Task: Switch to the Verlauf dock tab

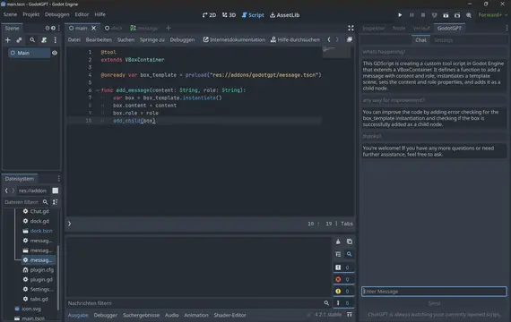Action: click(x=421, y=29)
